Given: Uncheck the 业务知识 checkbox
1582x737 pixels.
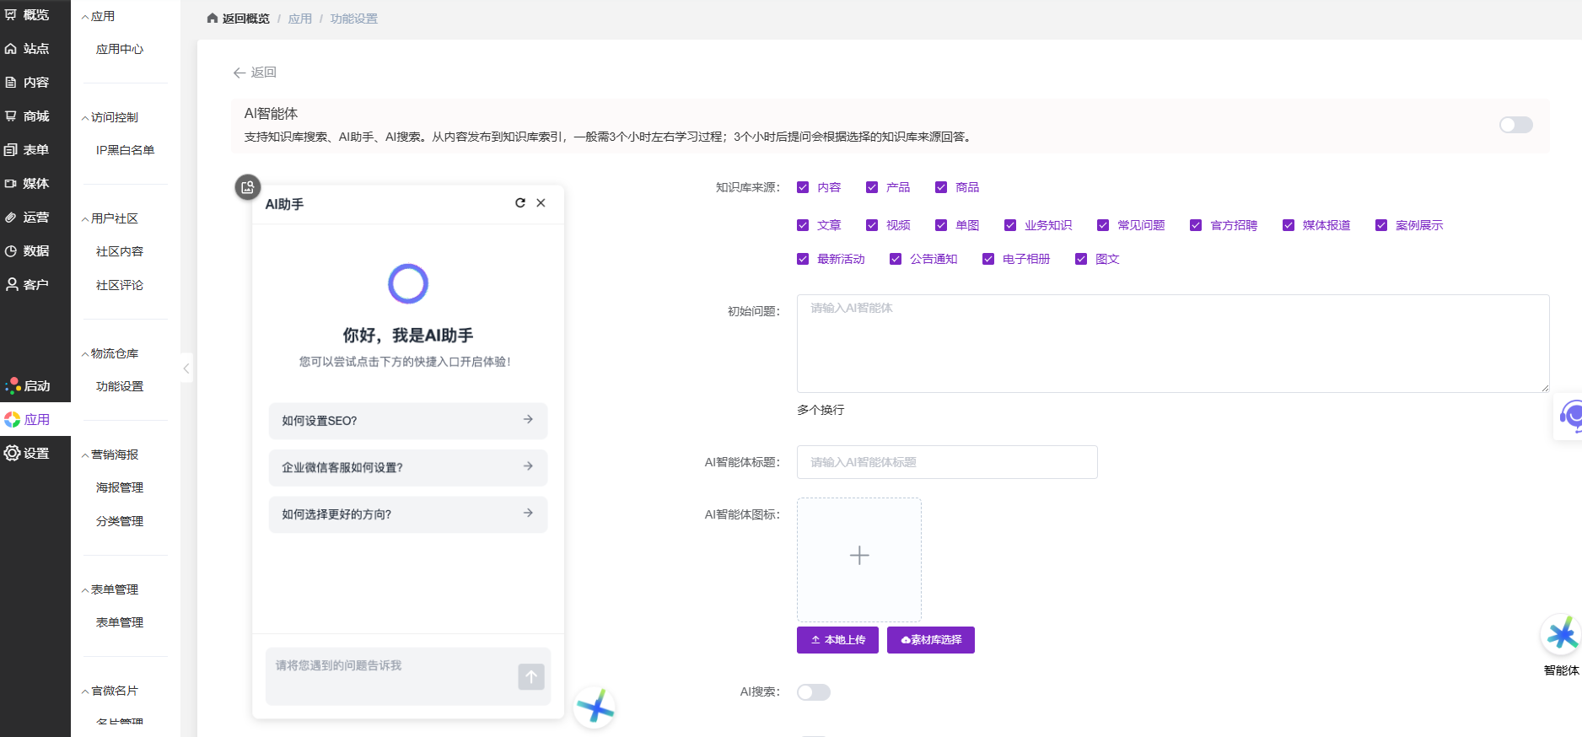Looking at the screenshot, I should tap(1010, 225).
